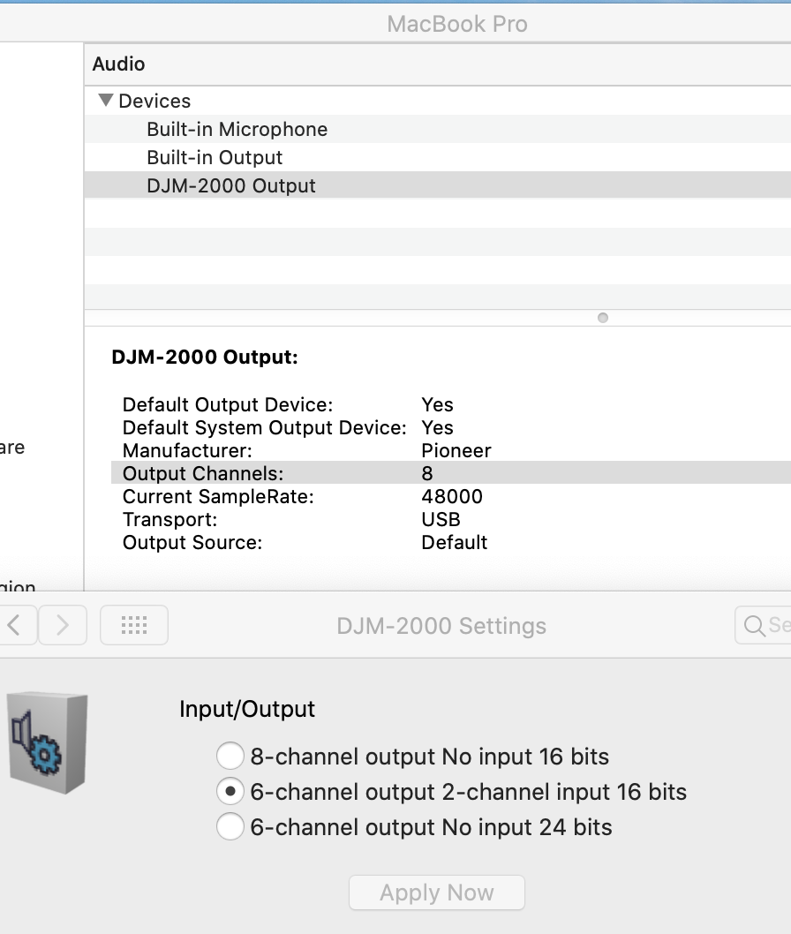Click the Current SampleRate value 48000
Image resolution: width=791 pixels, height=934 pixels.
point(452,496)
